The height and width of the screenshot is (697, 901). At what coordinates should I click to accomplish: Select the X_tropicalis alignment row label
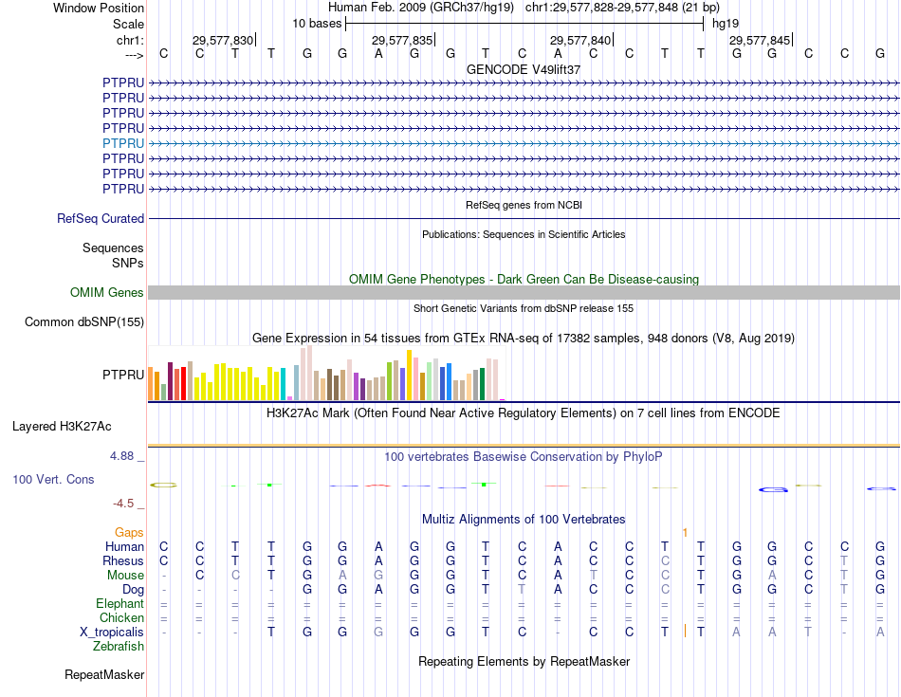coord(112,632)
